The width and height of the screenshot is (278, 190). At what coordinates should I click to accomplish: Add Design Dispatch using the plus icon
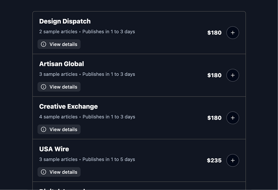233,33
